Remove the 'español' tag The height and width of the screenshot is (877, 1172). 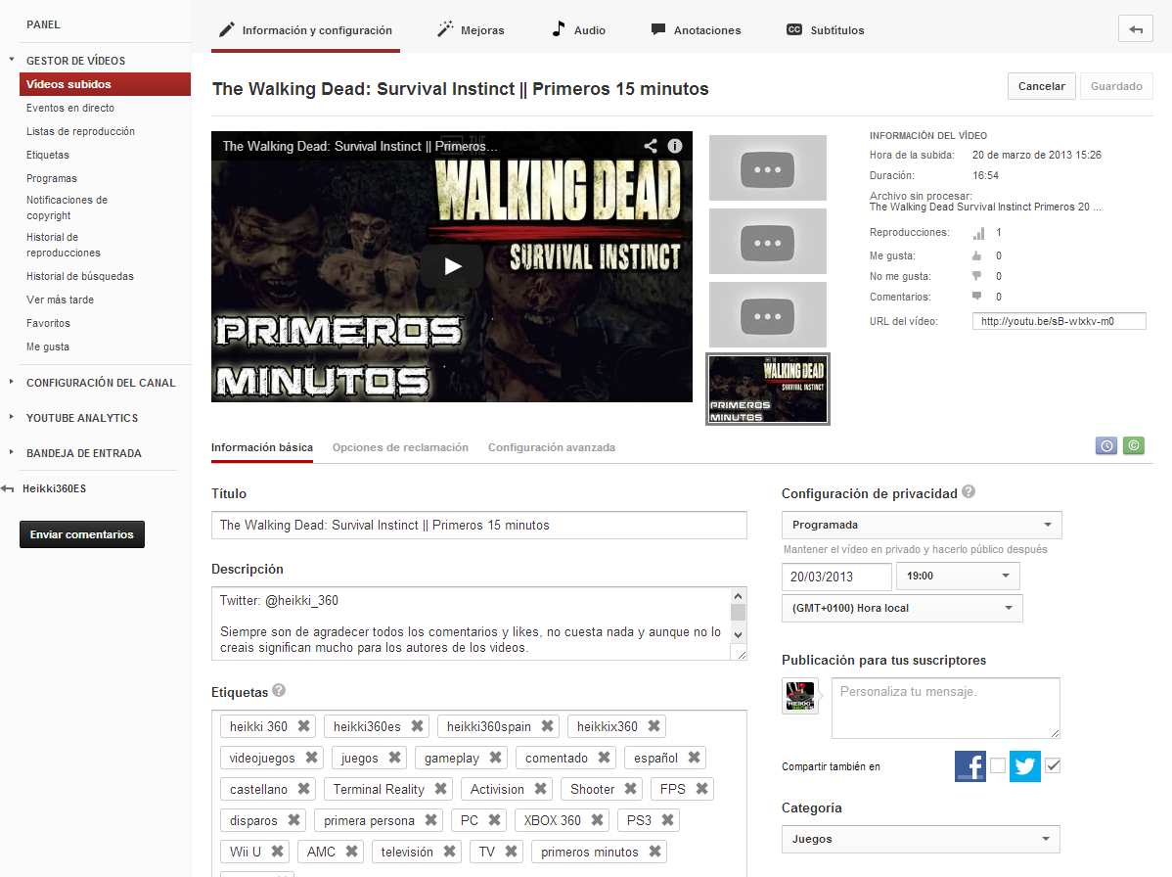[x=695, y=758]
